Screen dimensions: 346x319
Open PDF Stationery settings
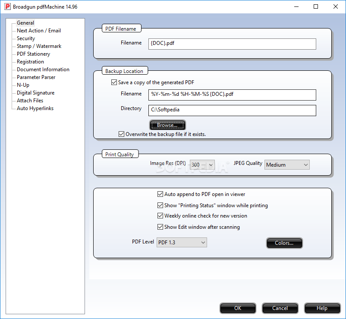tap(33, 54)
